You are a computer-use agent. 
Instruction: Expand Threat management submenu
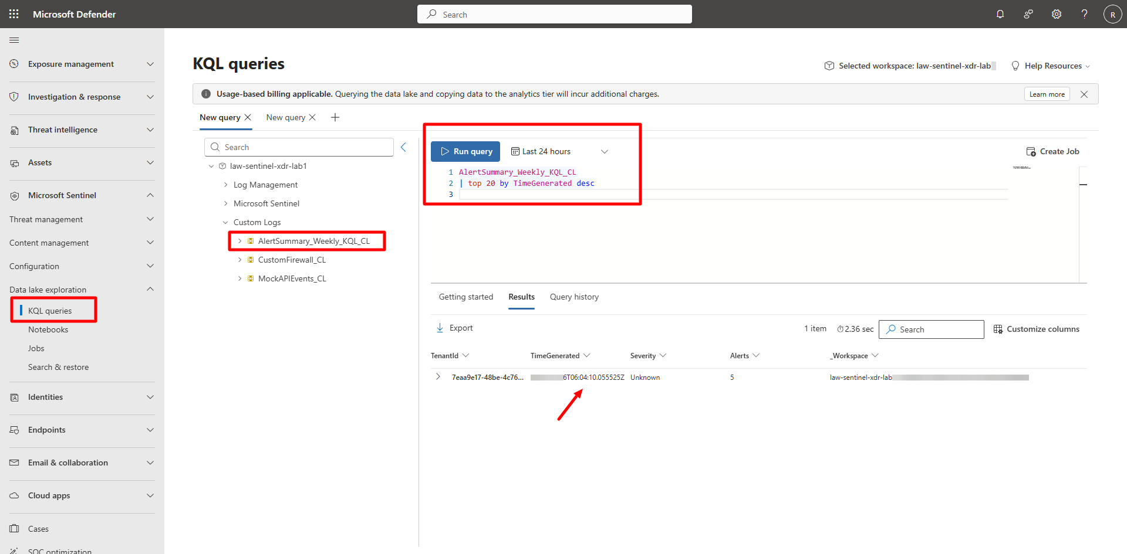pos(150,219)
